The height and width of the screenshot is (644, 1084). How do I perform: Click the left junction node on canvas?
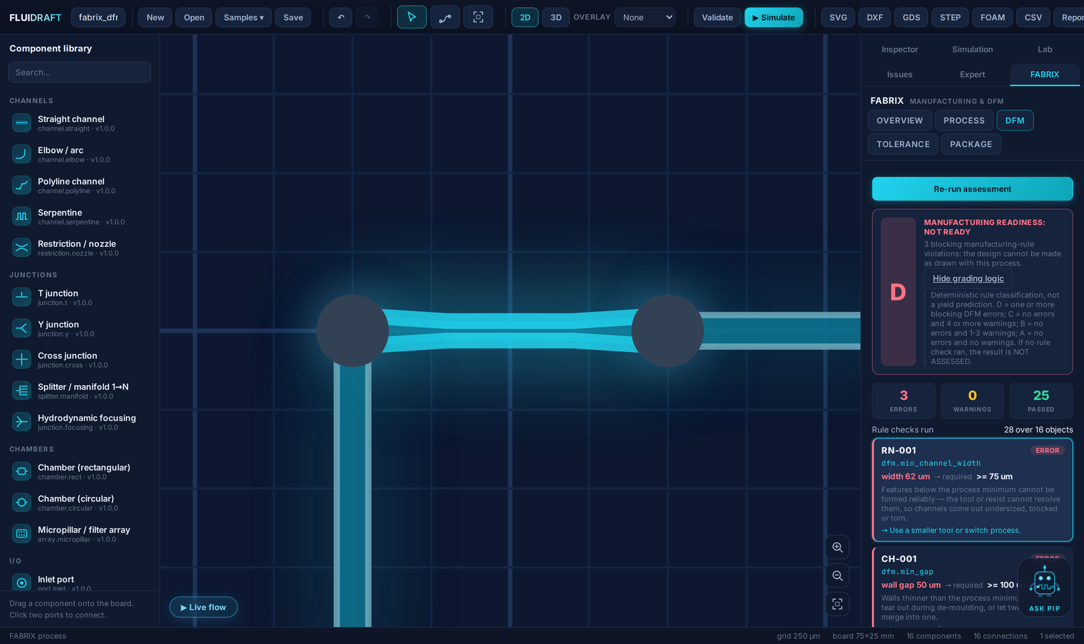pos(352,331)
